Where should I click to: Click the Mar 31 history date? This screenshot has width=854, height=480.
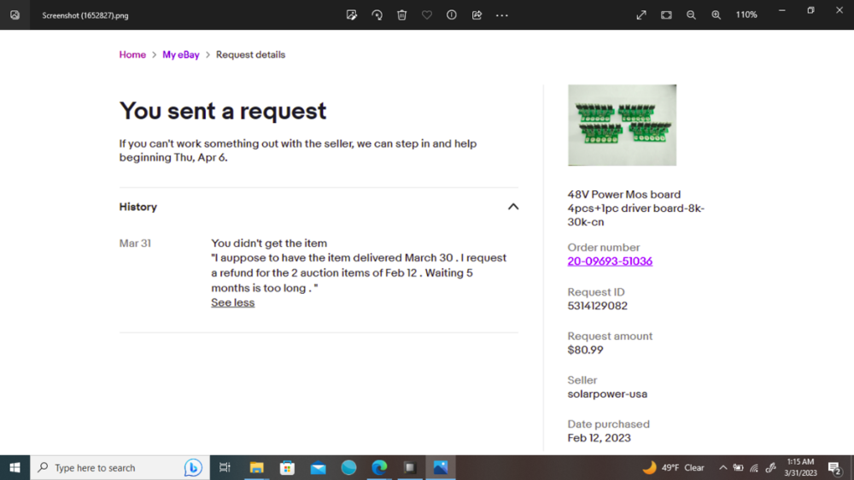[135, 243]
